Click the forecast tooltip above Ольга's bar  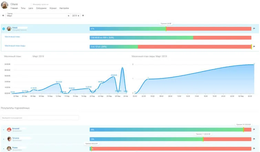(x=166, y=24)
